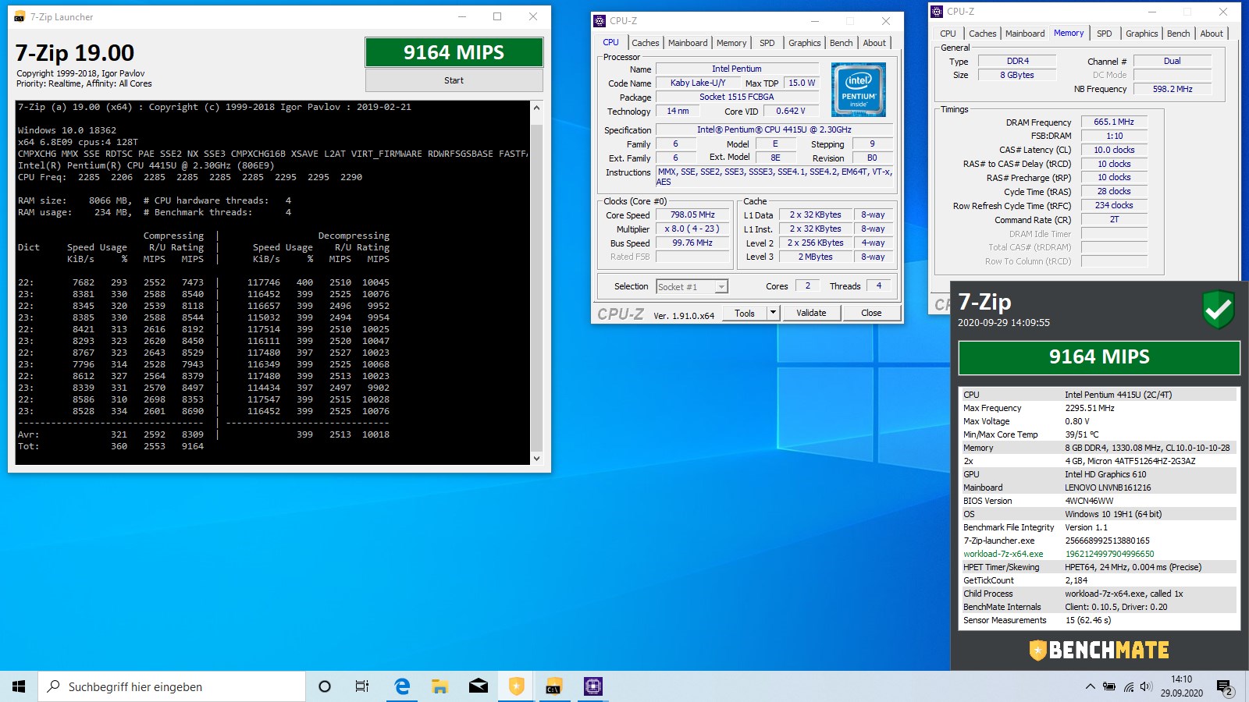
Task: Click the taskbar search box
Action: point(172,686)
